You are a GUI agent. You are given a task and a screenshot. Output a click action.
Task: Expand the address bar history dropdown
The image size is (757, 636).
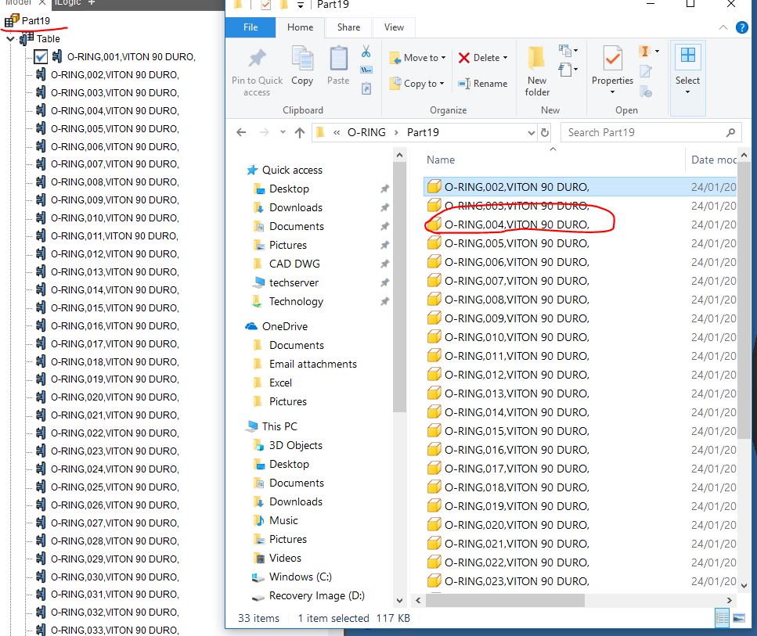pyautogui.click(x=531, y=133)
